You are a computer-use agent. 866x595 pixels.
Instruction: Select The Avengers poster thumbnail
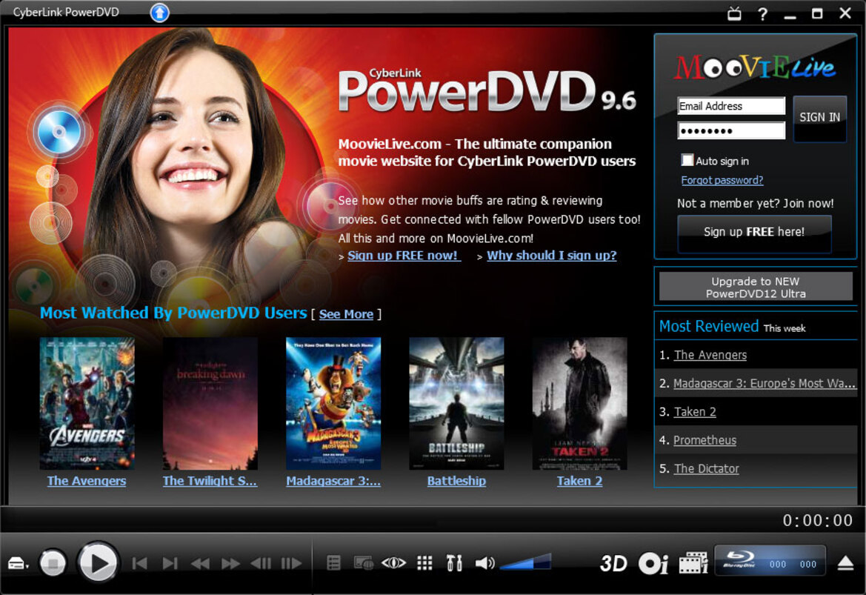click(x=87, y=403)
